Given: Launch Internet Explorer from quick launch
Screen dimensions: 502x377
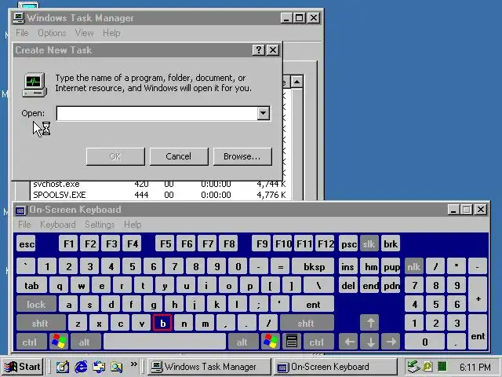Looking at the screenshot, I should click(x=81, y=367).
